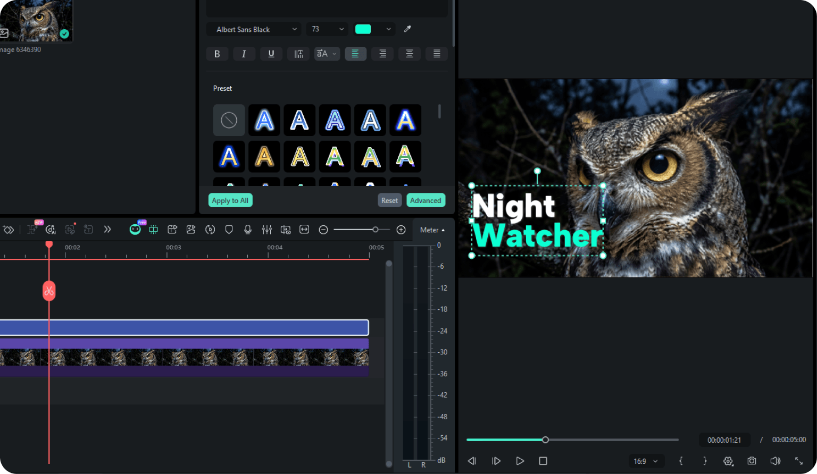Click the Preset section label
This screenshot has height=474, width=817.
click(x=222, y=88)
